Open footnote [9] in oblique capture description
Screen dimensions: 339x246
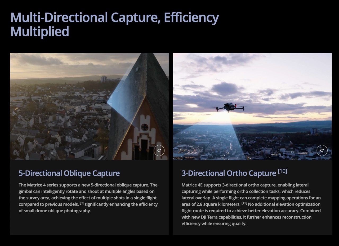coord(82,203)
